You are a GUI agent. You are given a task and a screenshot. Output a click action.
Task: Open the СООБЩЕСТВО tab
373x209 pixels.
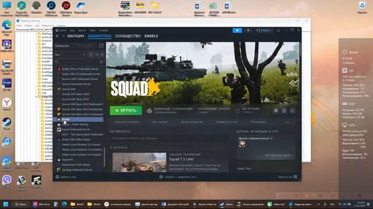click(128, 36)
